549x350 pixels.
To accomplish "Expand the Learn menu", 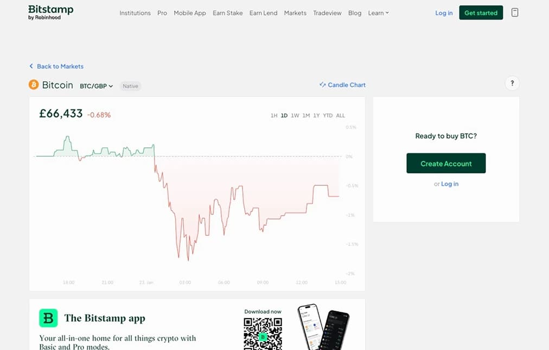I will click(x=378, y=12).
